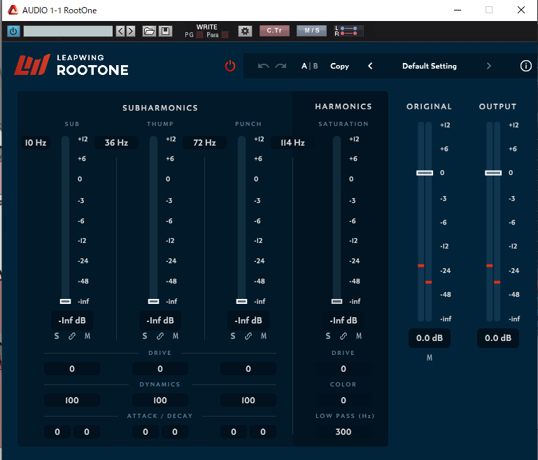Click the 10 Hz crossover frequency
Viewport: 538px width, 460px height.
[36, 142]
